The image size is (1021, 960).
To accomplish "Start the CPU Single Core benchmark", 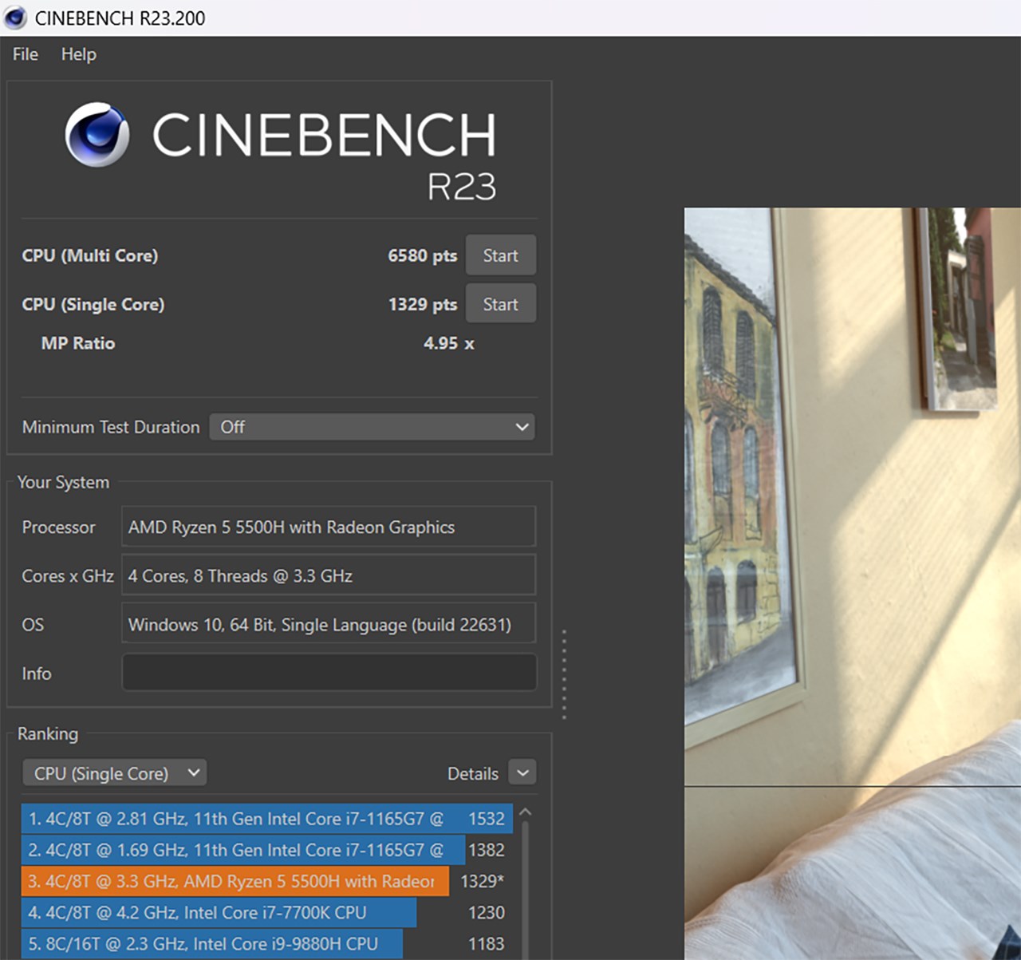I will click(x=500, y=303).
